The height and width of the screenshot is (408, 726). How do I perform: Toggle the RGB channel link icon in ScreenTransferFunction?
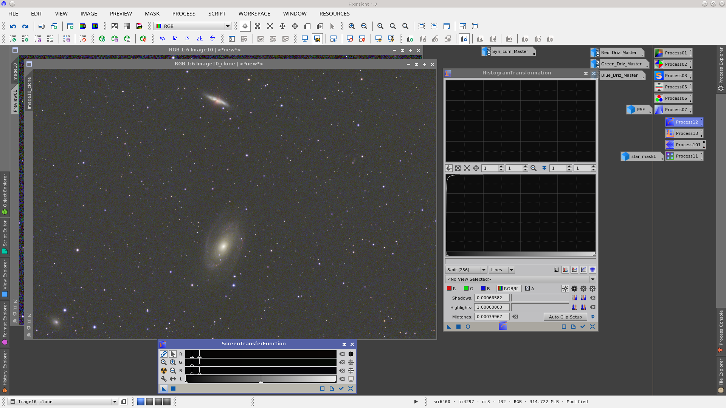pos(164,354)
